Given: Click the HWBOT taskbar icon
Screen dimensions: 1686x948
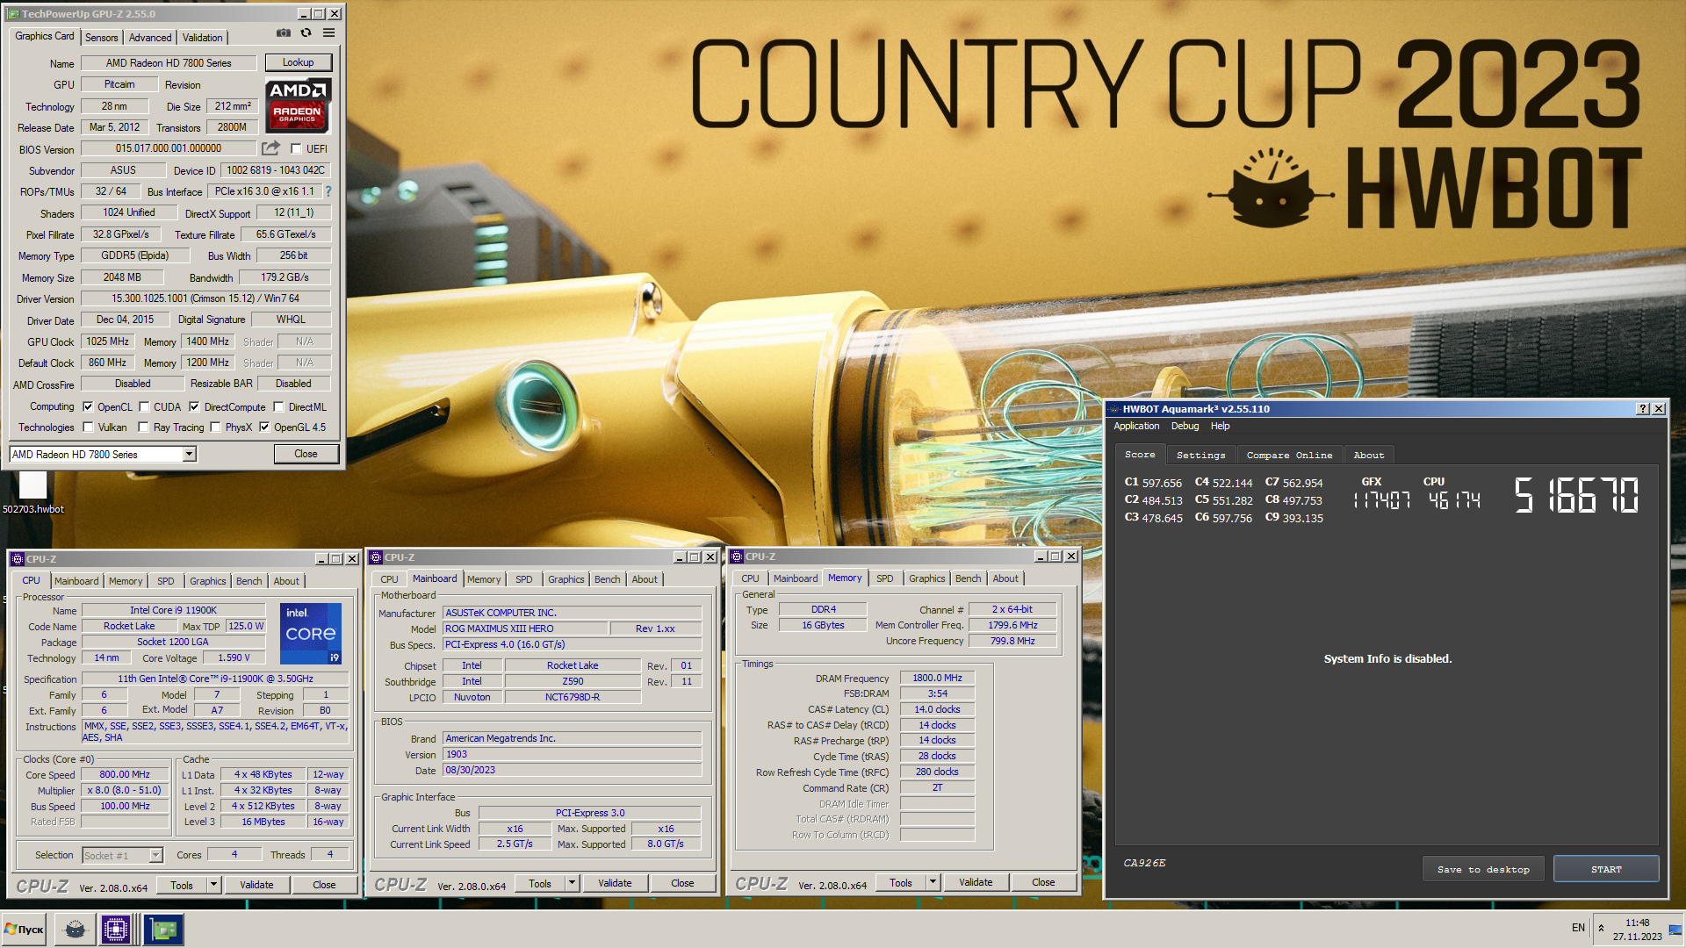Looking at the screenshot, I should tap(76, 929).
